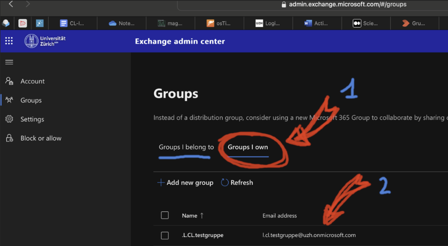448x246 pixels.
Task: Switch to the CL-I... browser tab
Action: 73,23
